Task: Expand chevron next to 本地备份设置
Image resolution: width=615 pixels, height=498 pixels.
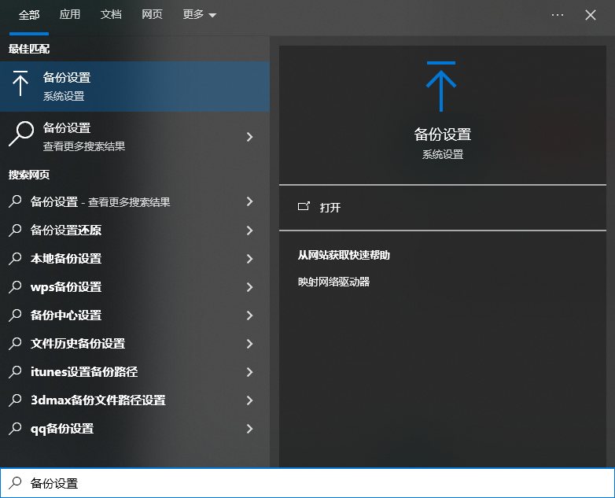Action: click(249, 259)
